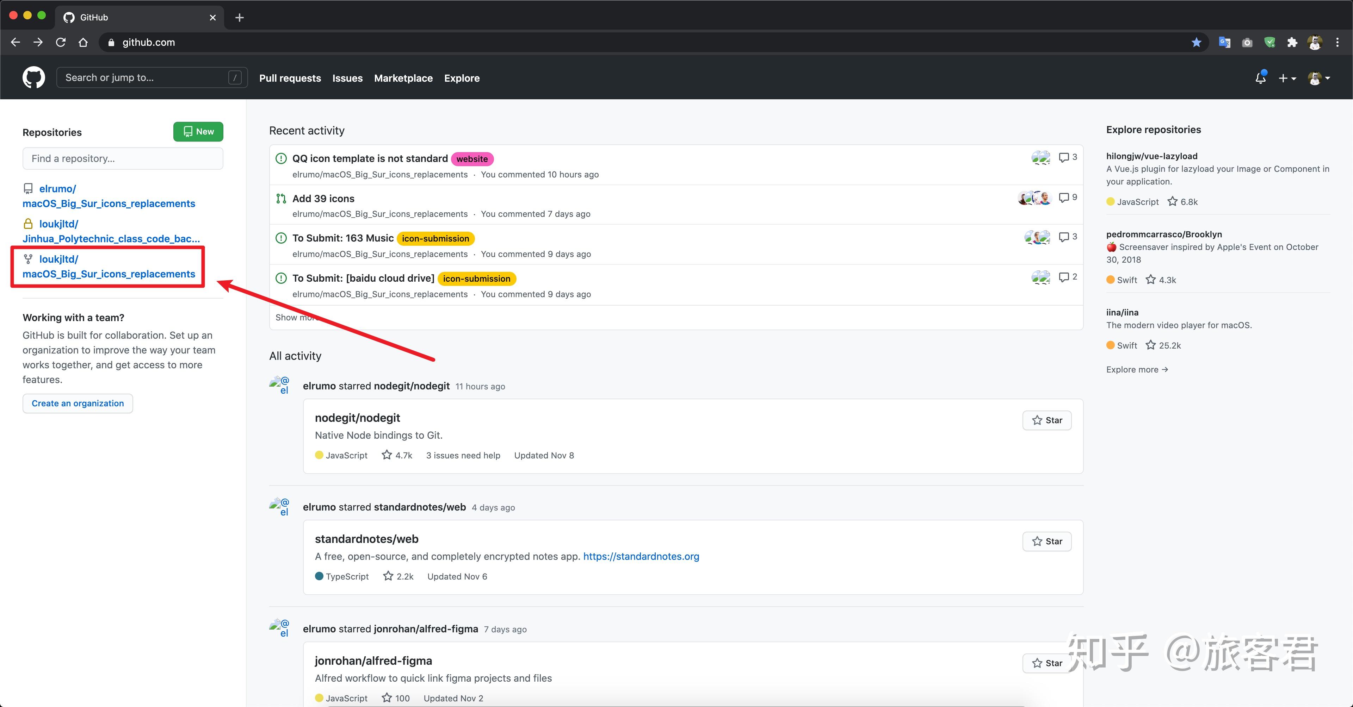Star the standardnotes/web repository
This screenshot has width=1353, height=707.
(1047, 542)
